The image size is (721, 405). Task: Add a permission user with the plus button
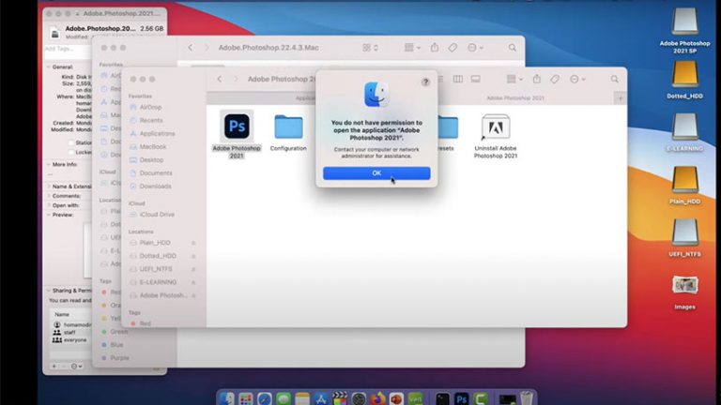pos(54,367)
